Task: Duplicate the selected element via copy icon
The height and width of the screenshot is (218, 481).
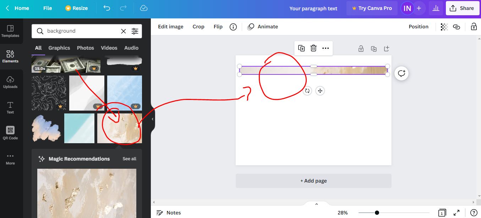Action: (301, 48)
